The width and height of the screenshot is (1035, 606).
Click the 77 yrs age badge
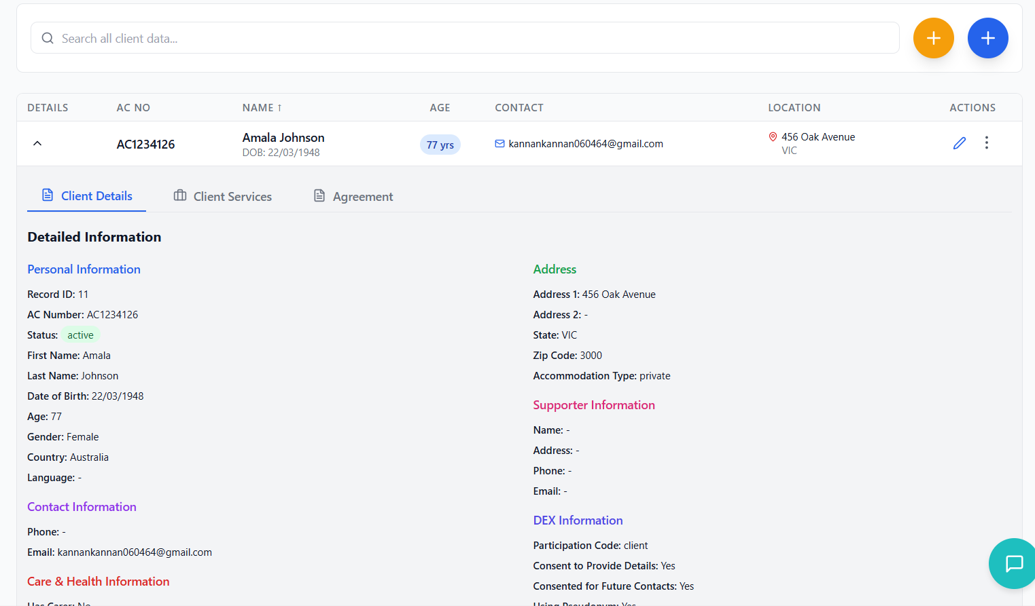[440, 145]
